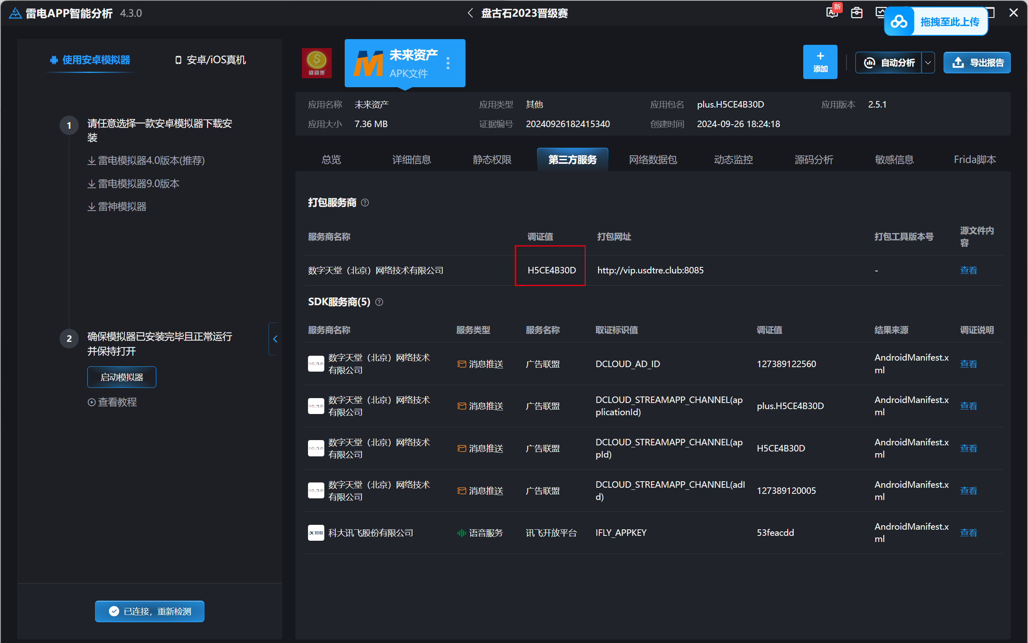Select evidence number 20240926182415340
The image size is (1028, 643).
[x=567, y=124]
